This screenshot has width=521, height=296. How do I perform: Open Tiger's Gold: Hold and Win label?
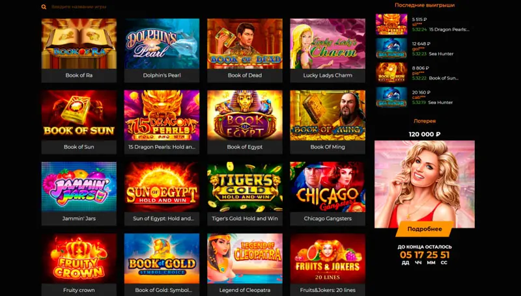245,219
